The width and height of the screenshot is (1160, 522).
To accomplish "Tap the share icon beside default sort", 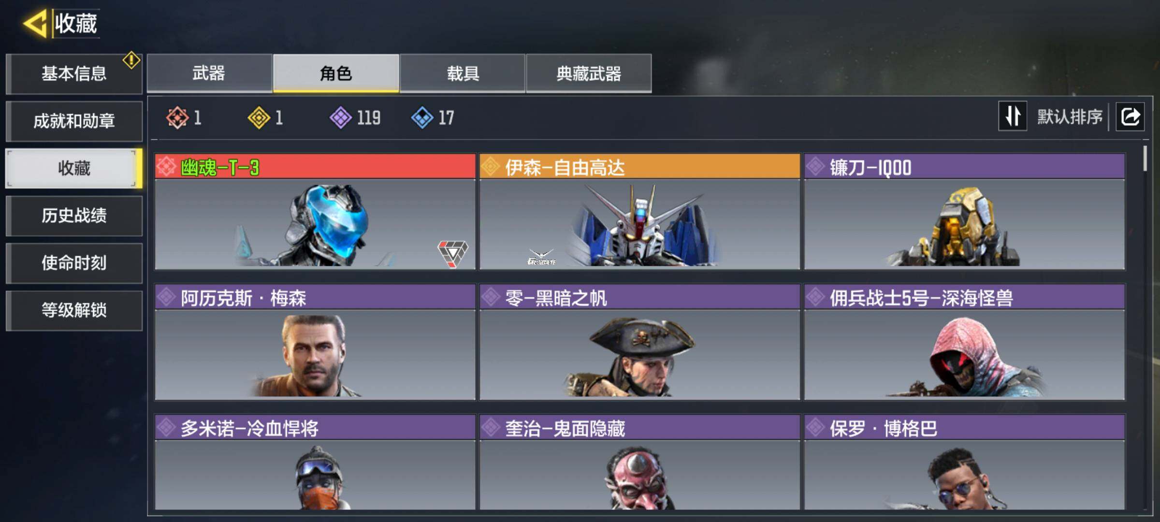I will click(1130, 116).
